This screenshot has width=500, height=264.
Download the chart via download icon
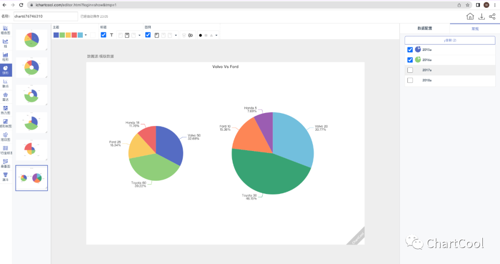481,16
